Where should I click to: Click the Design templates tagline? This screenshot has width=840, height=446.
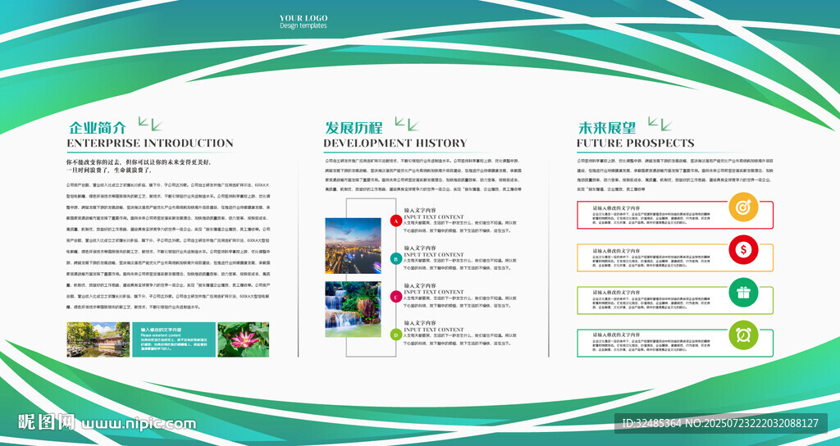click(304, 25)
